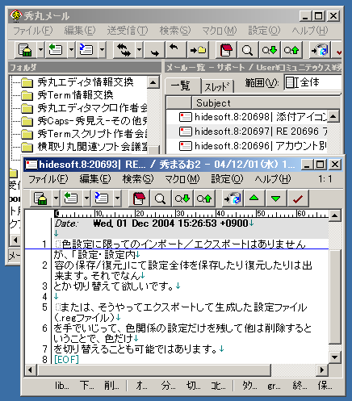Click the send/receive crossed arrows icon

[x=124, y=50]
